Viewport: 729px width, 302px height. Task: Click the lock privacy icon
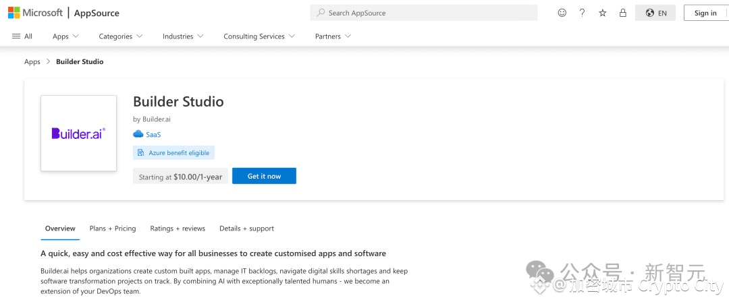pos(623,13)
